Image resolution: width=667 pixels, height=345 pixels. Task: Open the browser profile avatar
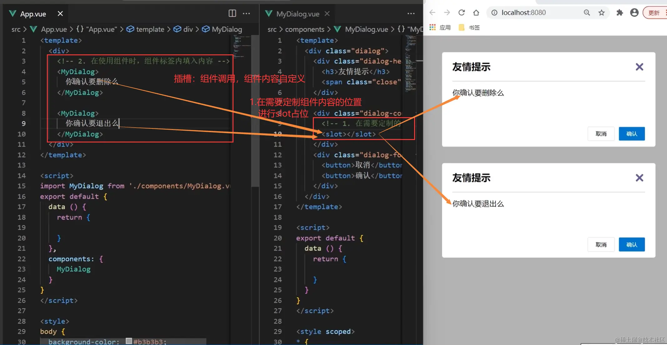click(634, 12)
